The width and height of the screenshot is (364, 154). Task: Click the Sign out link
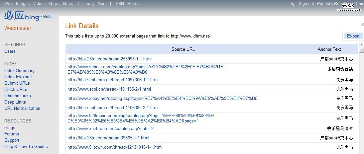click(306, 4)
